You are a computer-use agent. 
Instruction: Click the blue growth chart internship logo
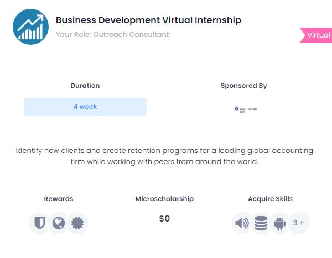[30, 27]
